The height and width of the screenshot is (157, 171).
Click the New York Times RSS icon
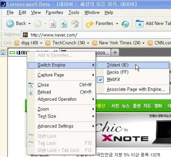[x=95, y=43]
